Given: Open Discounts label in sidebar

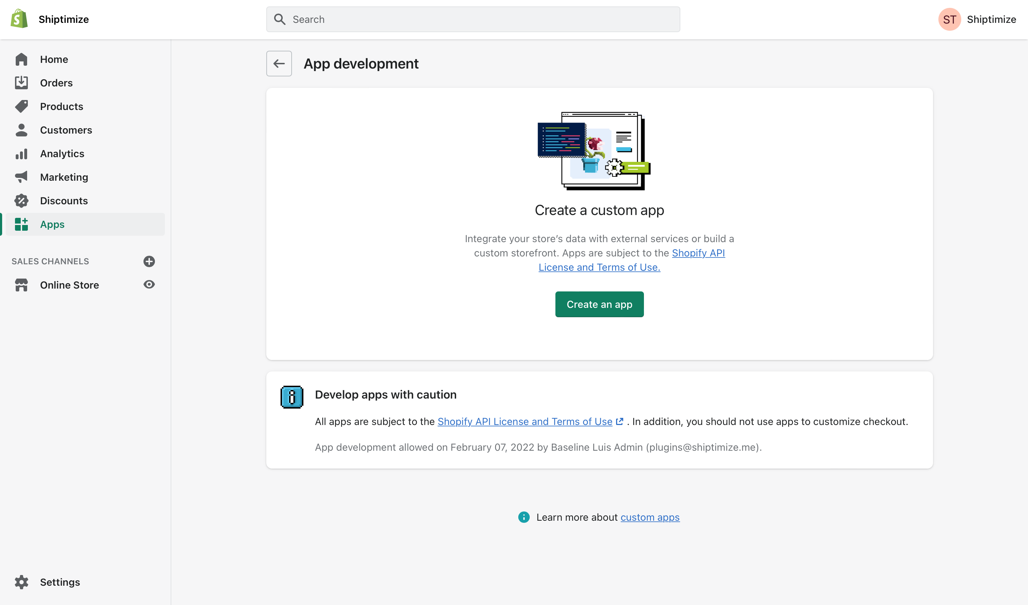Looking at the screenshot, I should [64, 201].
